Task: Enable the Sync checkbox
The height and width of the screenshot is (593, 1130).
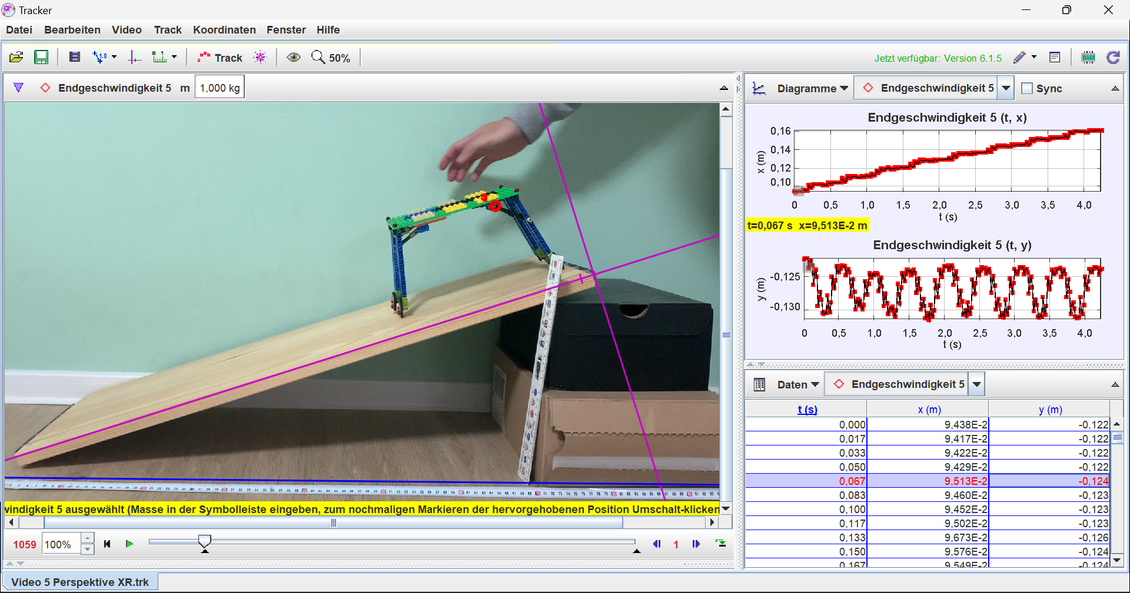Action: (x=1027, y=88)
